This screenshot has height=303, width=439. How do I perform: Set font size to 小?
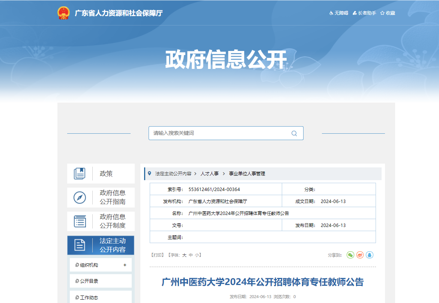pos(197,255)
